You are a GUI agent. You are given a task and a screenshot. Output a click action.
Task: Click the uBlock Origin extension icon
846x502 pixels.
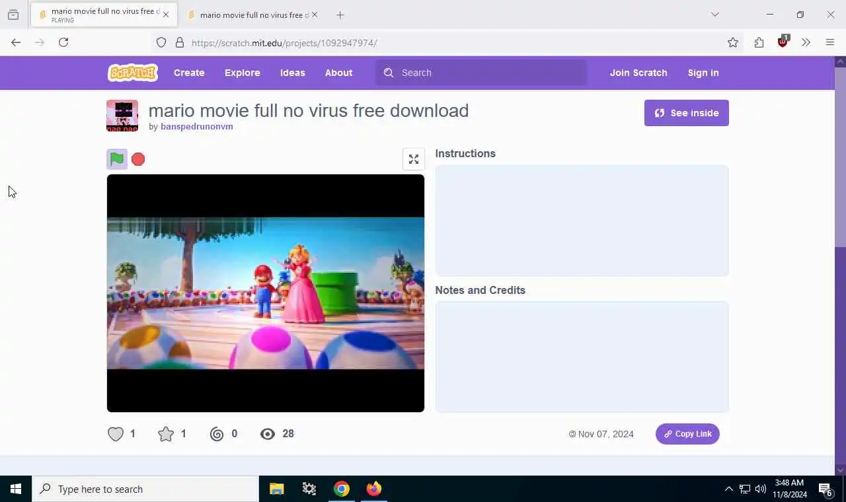click(783, 42)
